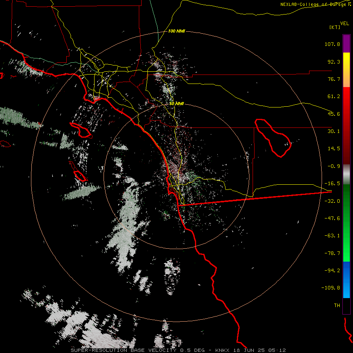
Task: Select the -32.0 legend value
Action: coord(332,201)
